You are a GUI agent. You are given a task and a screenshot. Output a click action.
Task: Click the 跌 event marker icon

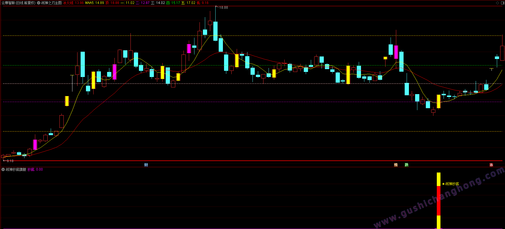pos(407,165)
